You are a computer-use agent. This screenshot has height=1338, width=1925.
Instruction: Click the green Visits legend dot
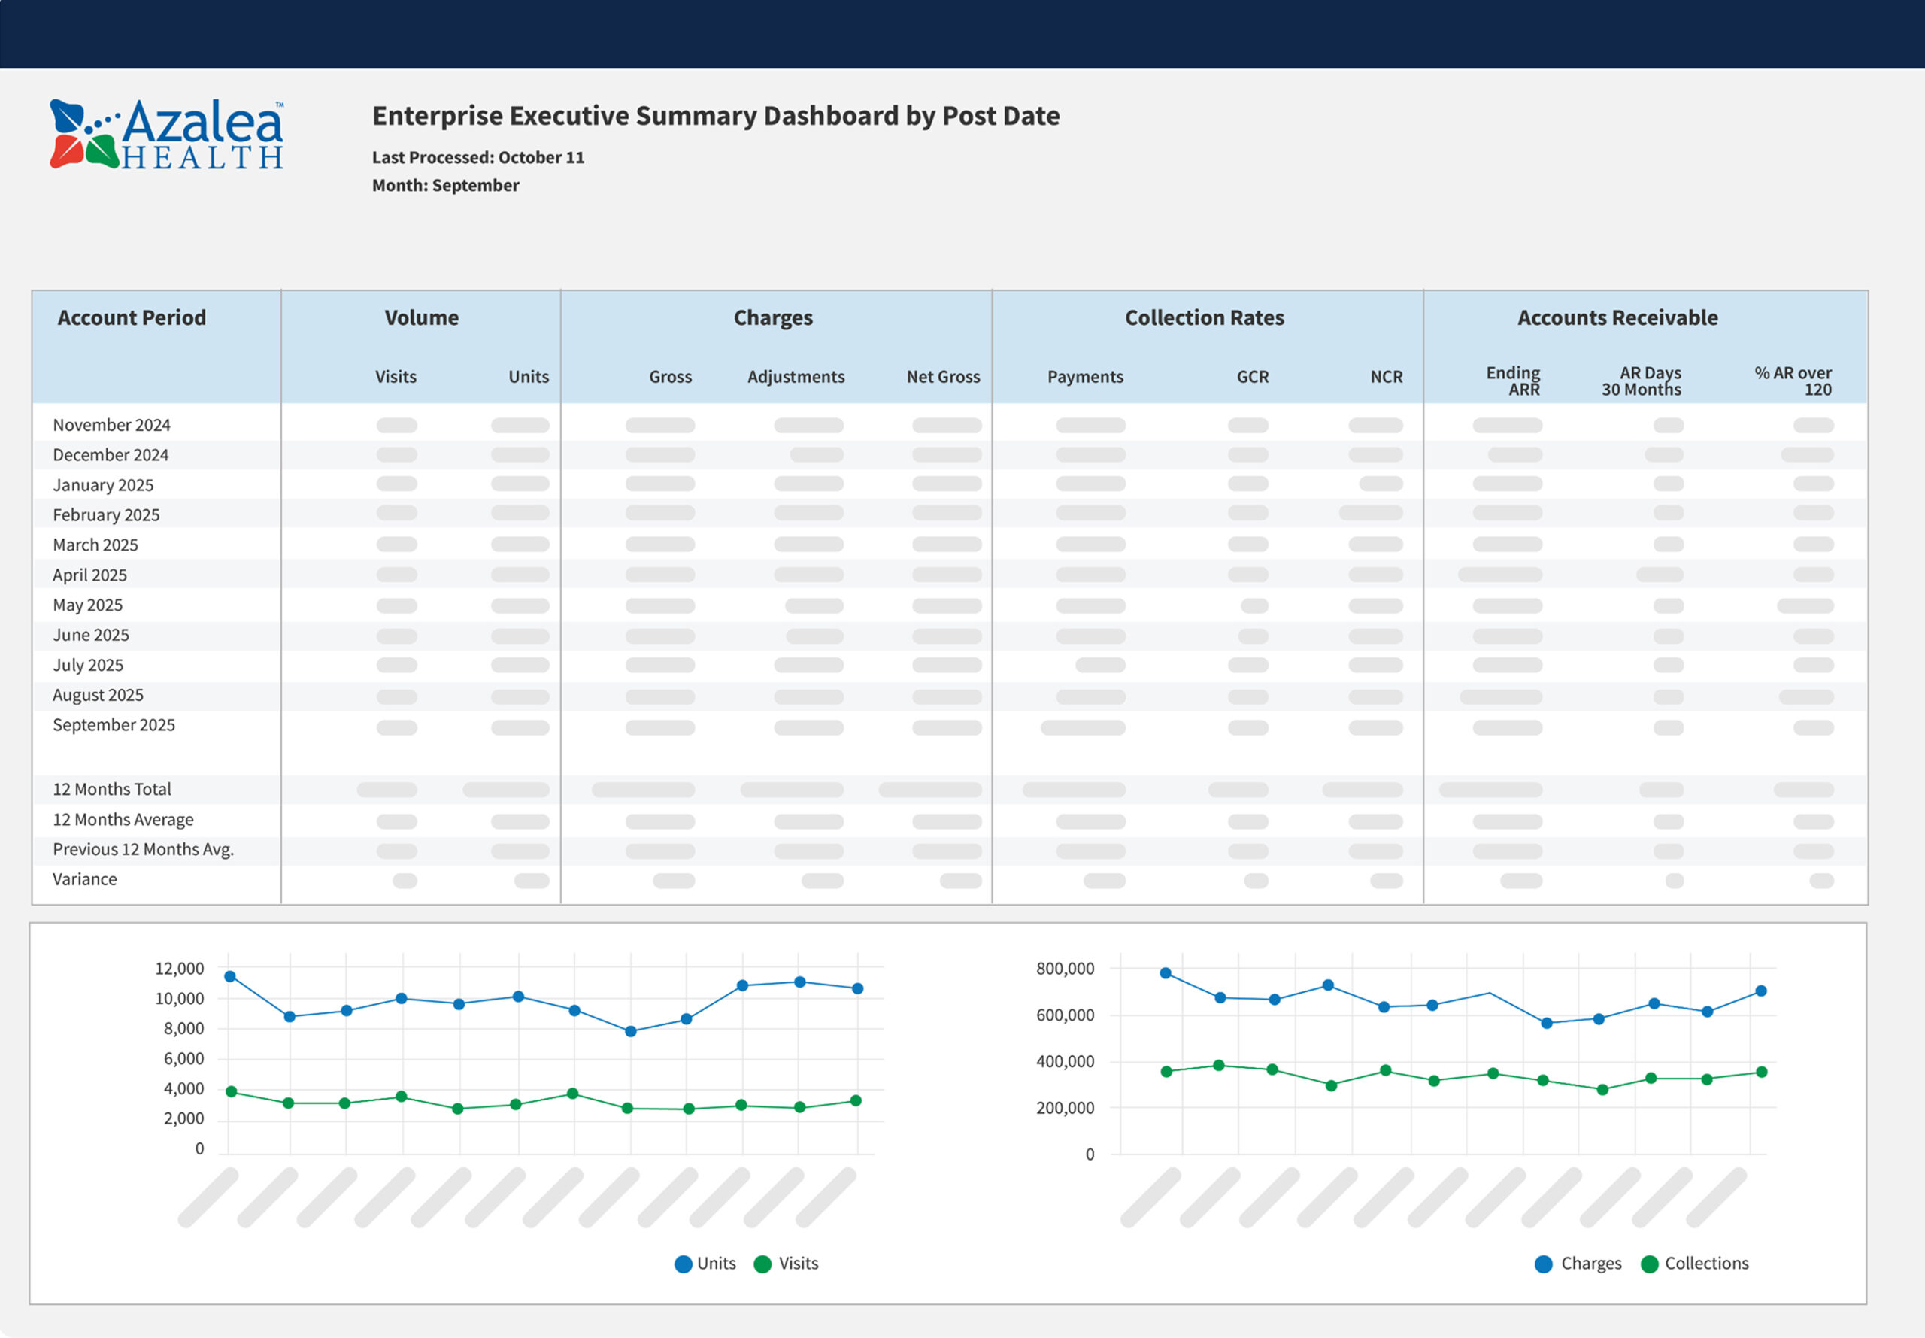point(762,1264)
